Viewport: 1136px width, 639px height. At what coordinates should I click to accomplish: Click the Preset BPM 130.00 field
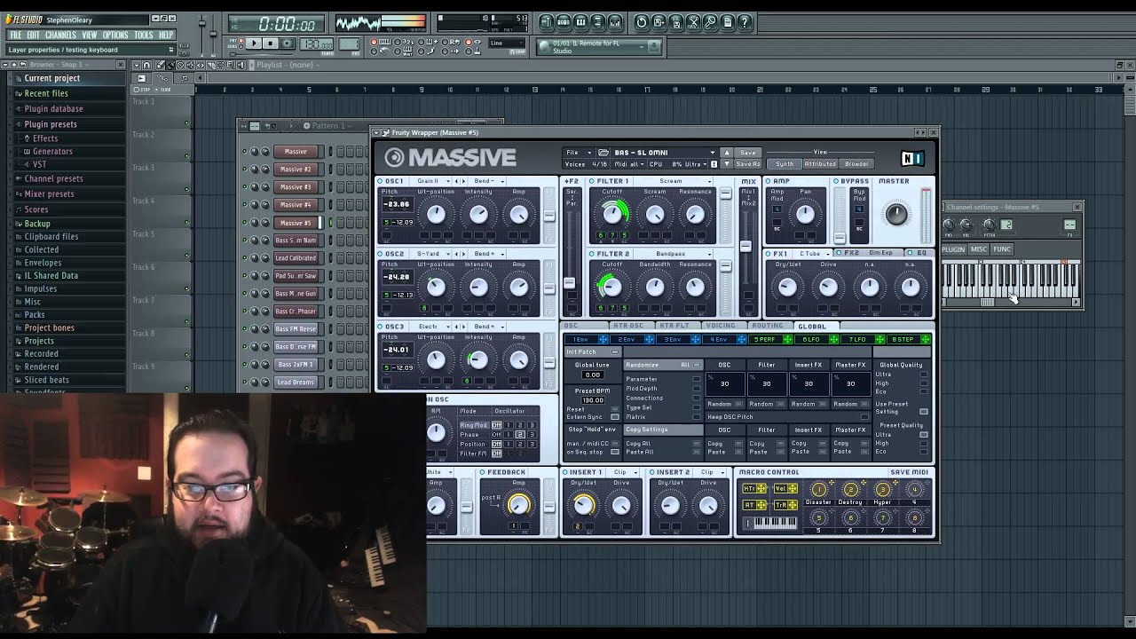click(592, 400)
